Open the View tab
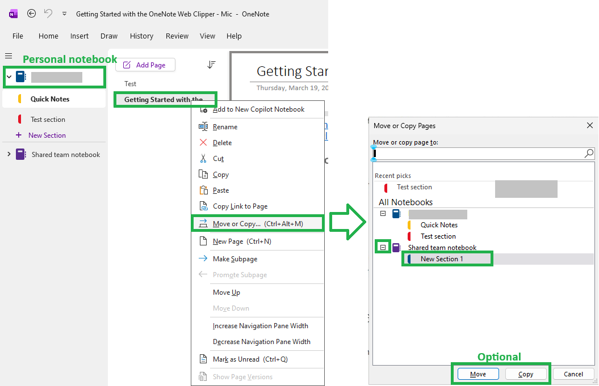 [x=207, y=36]
